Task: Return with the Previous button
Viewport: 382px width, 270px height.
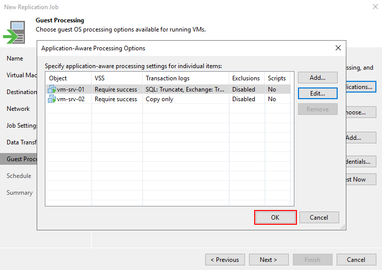Action: [225, 259]
